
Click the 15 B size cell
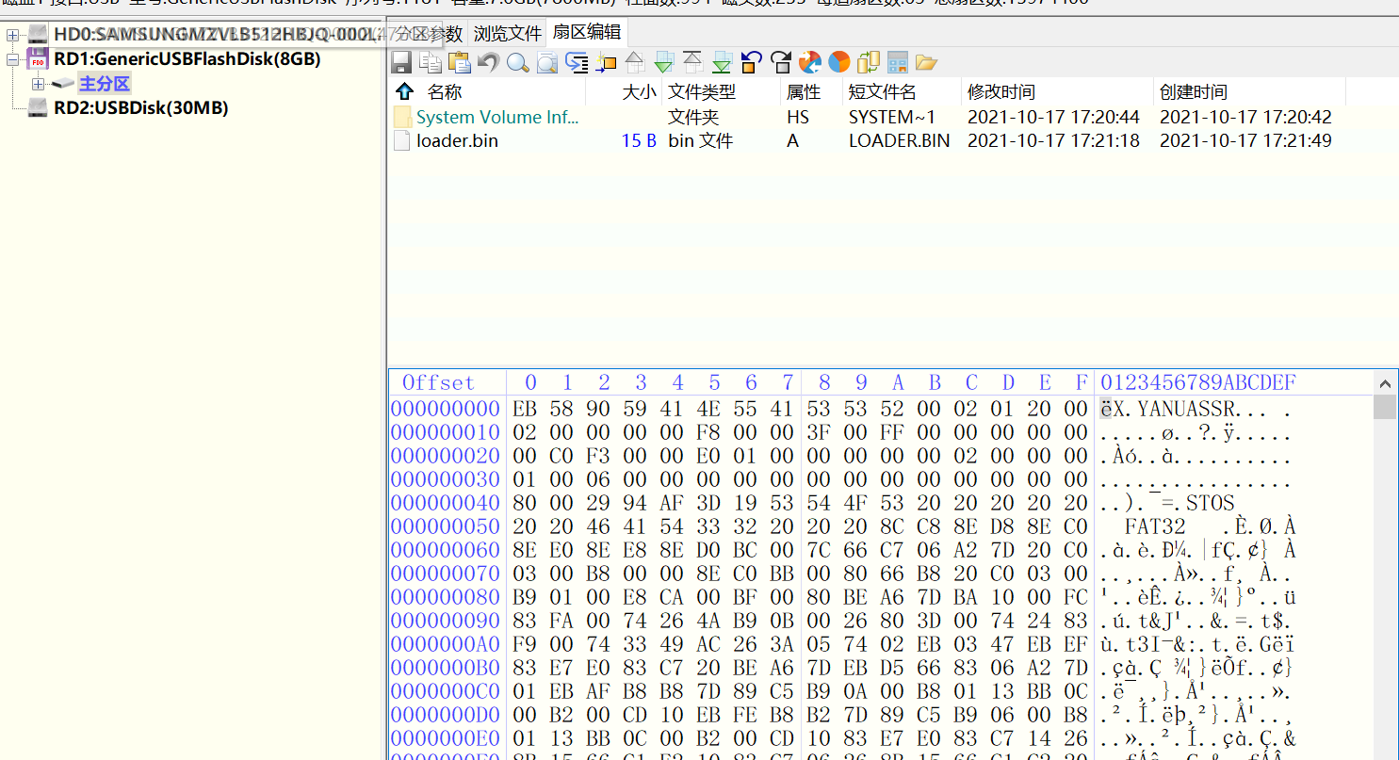tap(639, 140)
